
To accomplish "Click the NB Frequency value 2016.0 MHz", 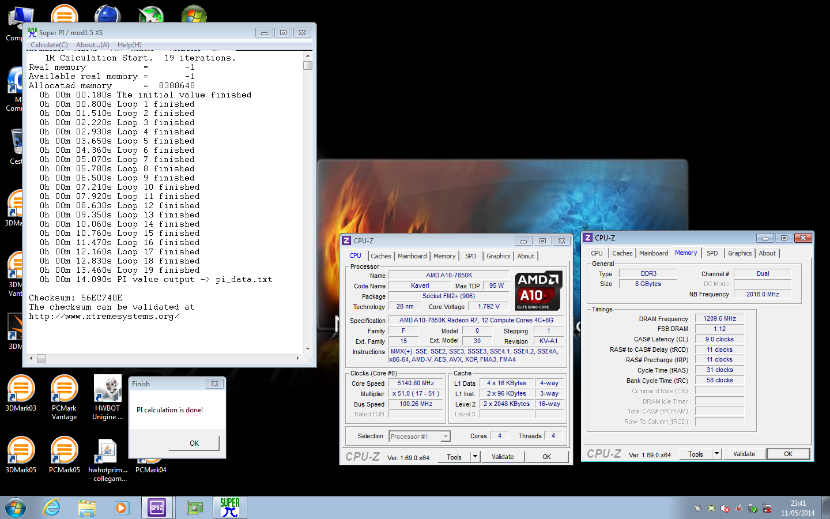I will [763, 294].
